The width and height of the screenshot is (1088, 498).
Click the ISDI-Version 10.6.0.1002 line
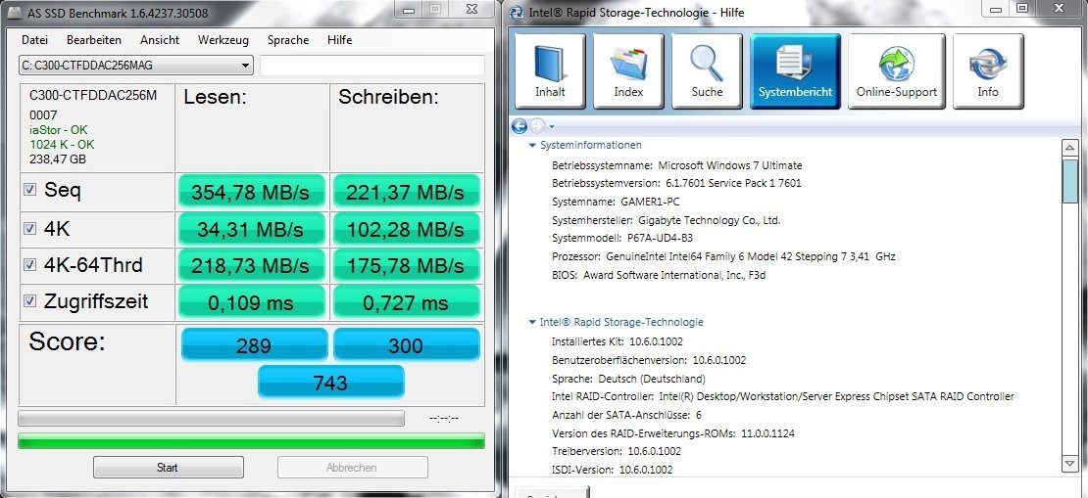pos(612,470)
